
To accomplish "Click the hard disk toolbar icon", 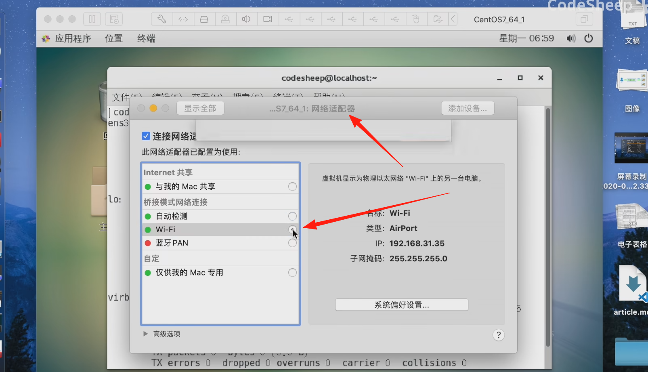I will click(x=204, y=19).
